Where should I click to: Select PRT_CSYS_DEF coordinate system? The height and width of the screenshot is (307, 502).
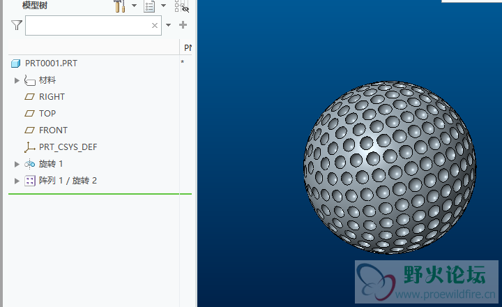[68, 147]
